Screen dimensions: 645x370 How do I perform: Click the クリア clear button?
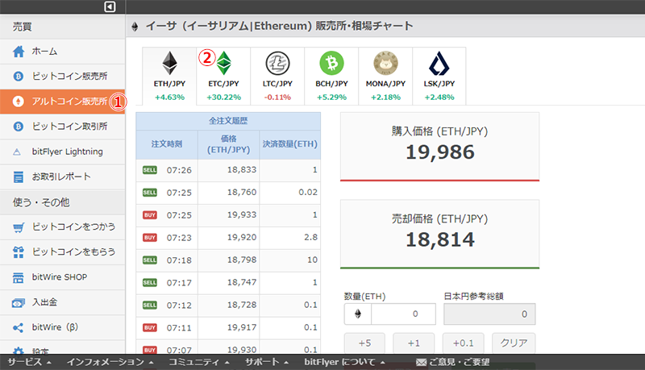click(x=514, y=343)
